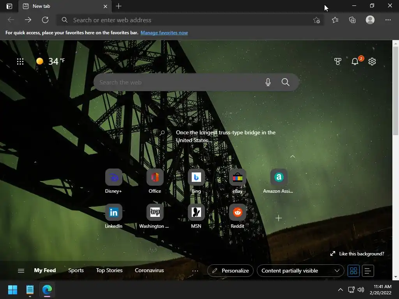Start voice search with microphone icon
Screen dimensions: 399x299
point(268,82)
